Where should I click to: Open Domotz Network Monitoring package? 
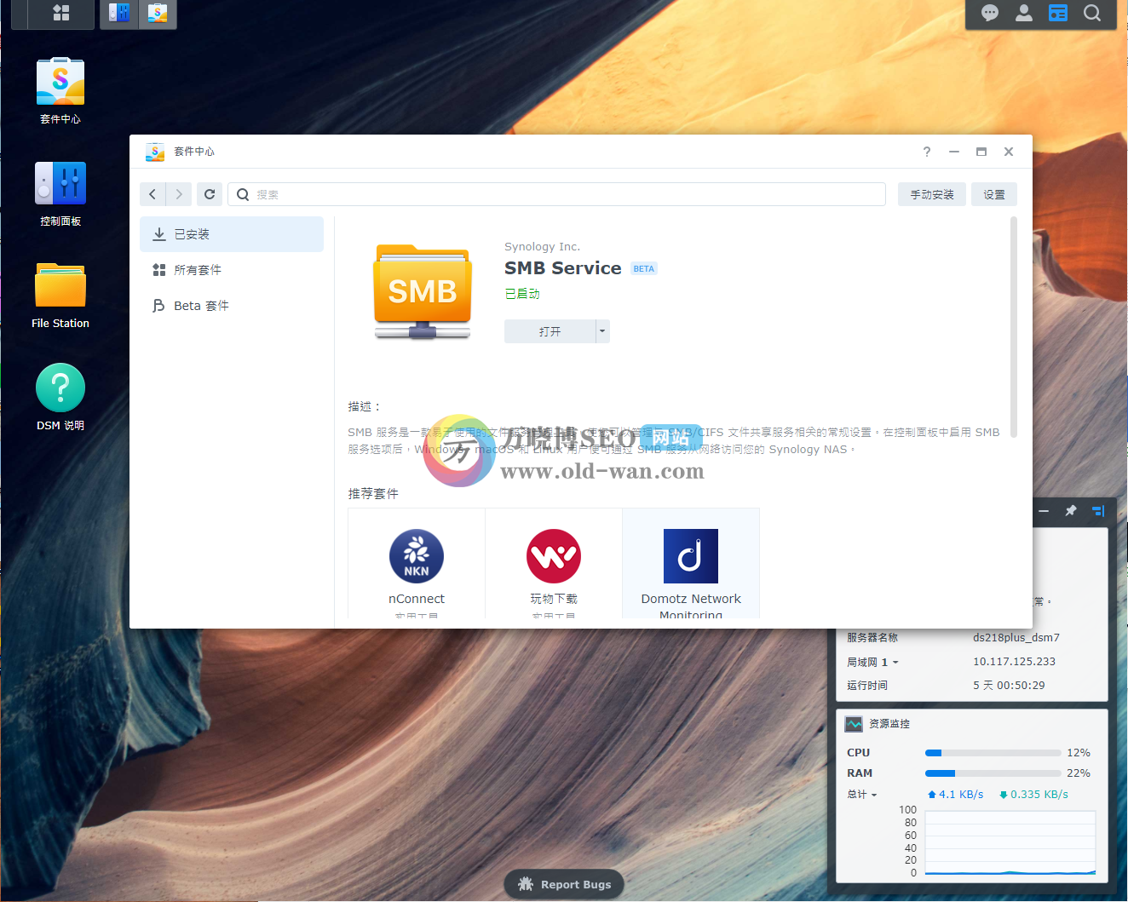(x=691, y=565)
